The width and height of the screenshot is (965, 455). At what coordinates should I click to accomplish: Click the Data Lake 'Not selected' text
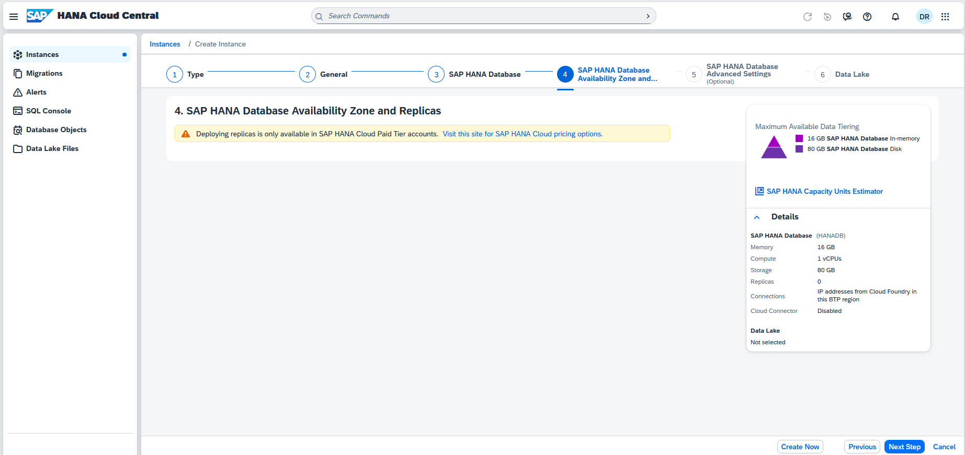tap(768, 342)
